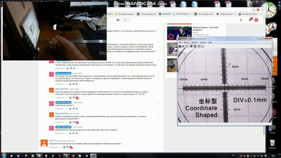Screen dimensions: 281x158
Task: Click the YouTube account avatar
Action: pyautogui.click(x=256, y=20)
